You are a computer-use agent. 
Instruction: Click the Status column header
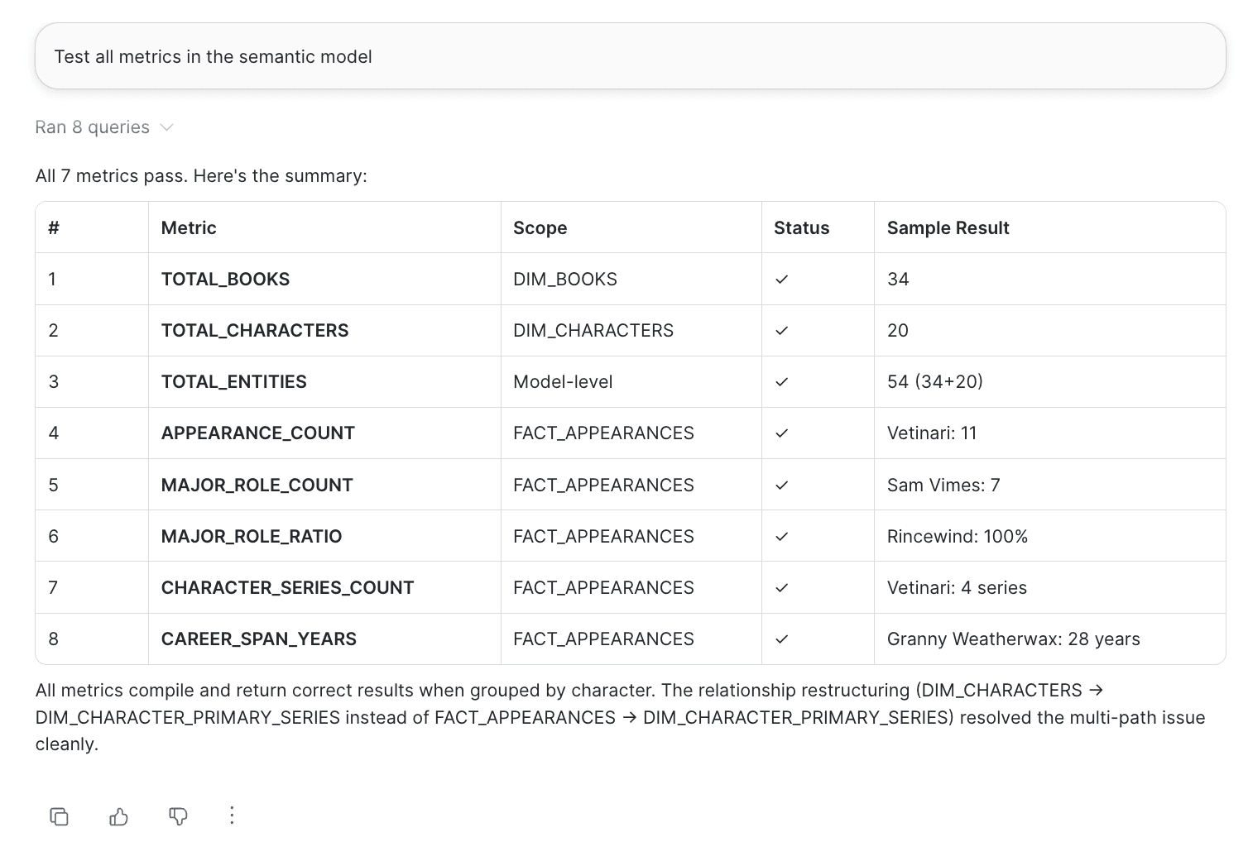(x=801, y=228)
